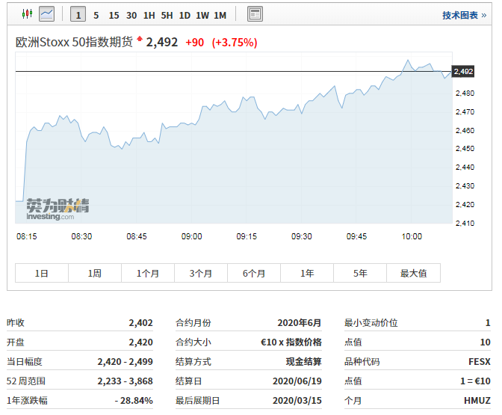
Task: Pick the 1M chart interval
Action: (x=220, y=15)
